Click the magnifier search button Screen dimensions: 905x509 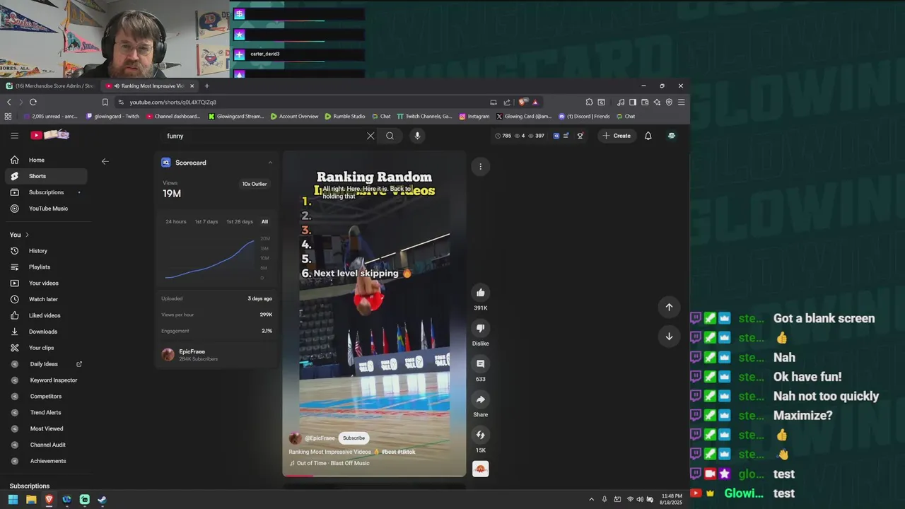tap(390, 136)
